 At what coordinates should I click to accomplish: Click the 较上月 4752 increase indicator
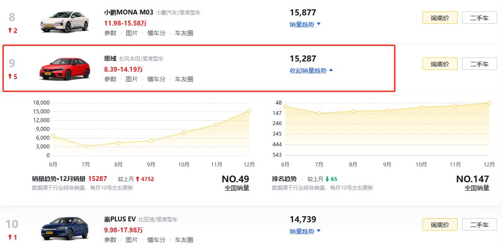136,179
